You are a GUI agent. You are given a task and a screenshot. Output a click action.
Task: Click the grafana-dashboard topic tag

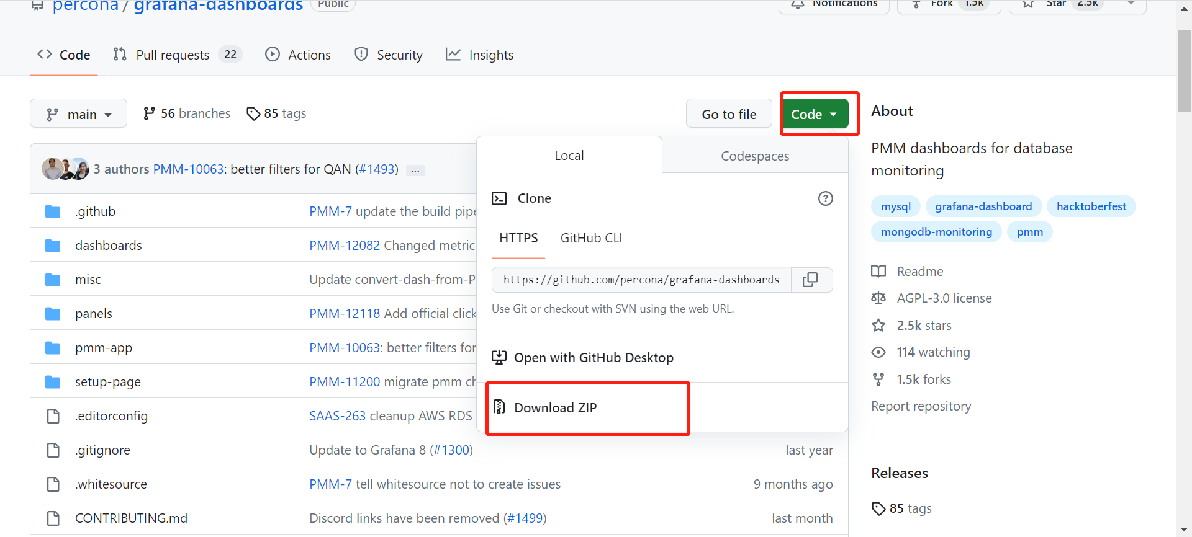(983, 206)
